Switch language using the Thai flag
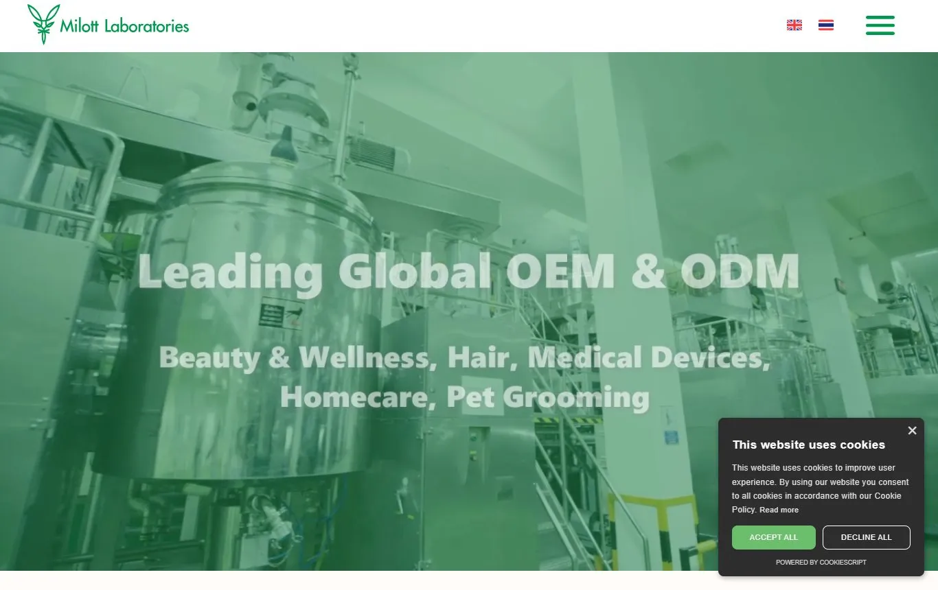 [x=826, y=25]
